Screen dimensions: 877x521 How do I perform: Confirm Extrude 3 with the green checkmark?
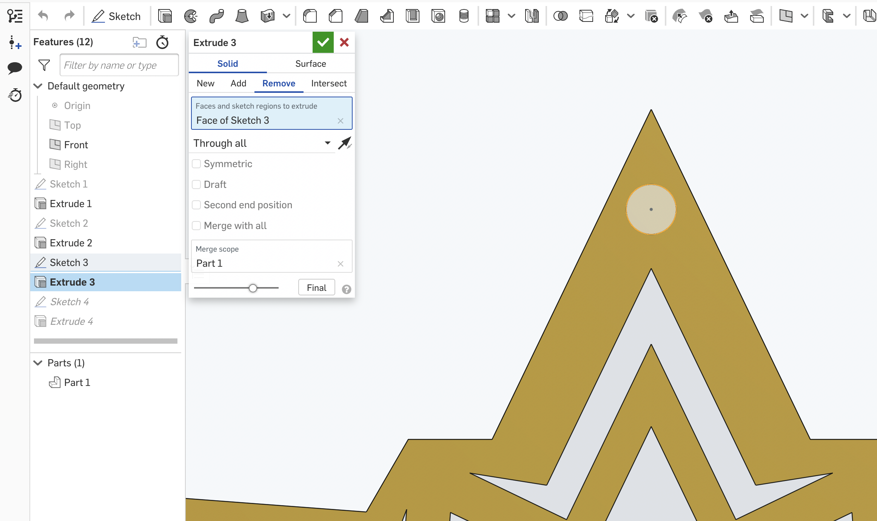323,42
